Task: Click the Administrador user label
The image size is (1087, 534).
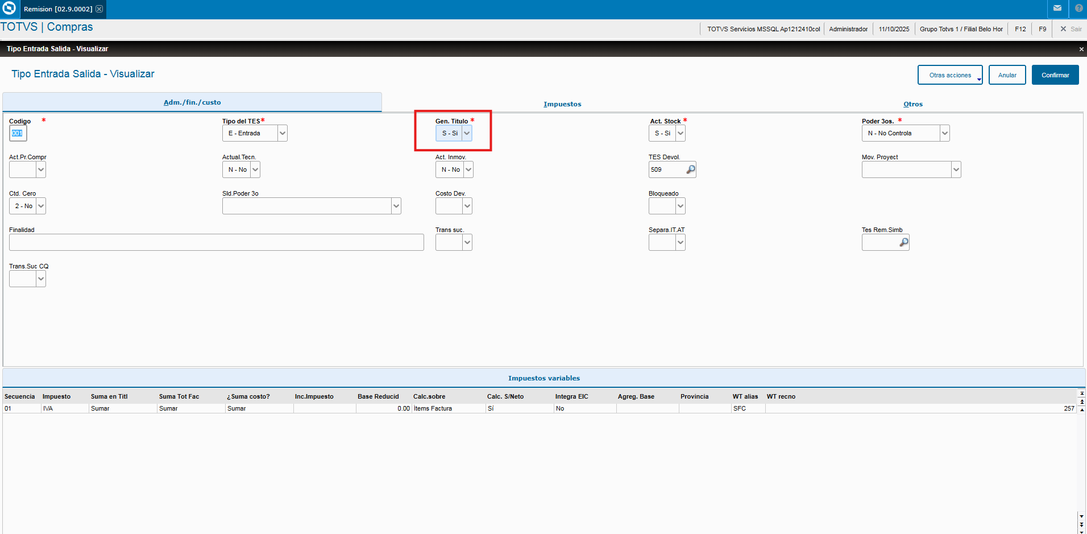Action: [x=848, y=29]
